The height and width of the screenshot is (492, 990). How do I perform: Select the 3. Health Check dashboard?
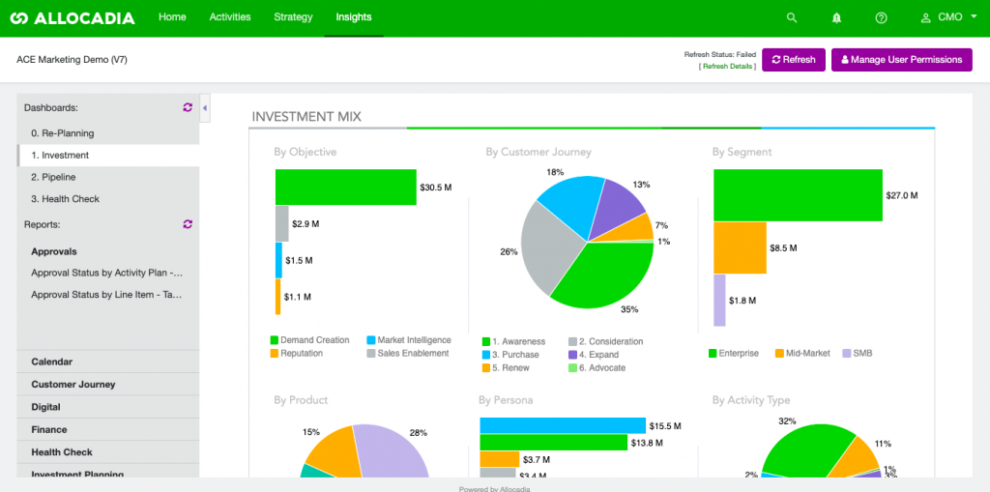tap(108, 199)
